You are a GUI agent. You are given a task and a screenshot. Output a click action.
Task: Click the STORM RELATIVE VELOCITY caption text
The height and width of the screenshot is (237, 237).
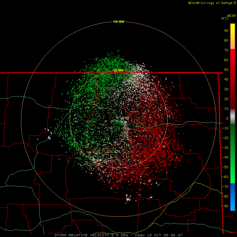pyautogui.click(x=82, y=235)
